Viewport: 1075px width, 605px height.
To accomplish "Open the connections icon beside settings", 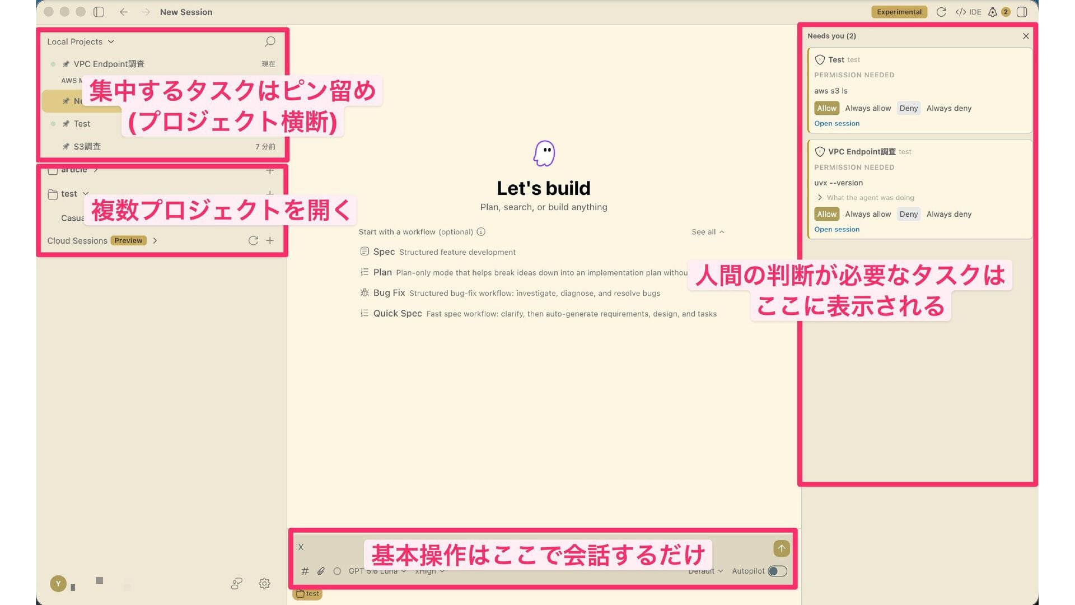I will point(237,584).
